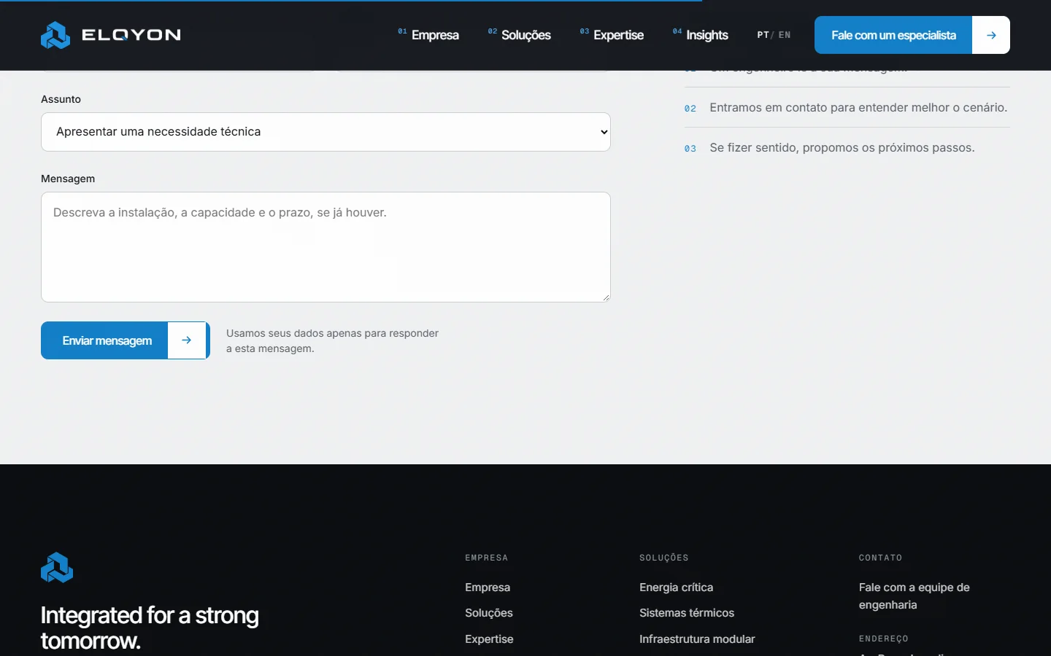Viewport: 1051px width, 656px height.
Task: Open the Insights menu in the header
Action: tap(701, 35)
